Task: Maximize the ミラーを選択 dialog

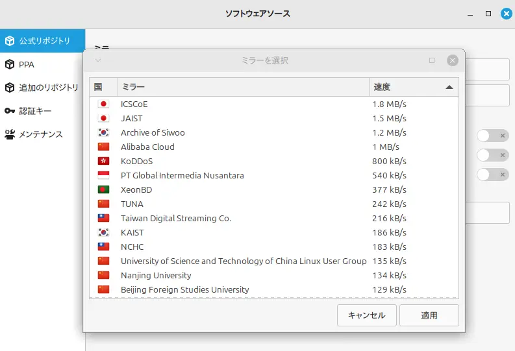Action: (432, 60)
